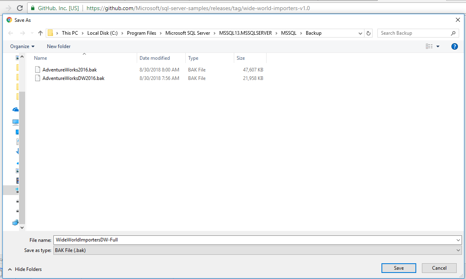Viewport: 466px width, 279px height.
Task: Open the view options dropdown arrow
Action: pyautogui.click(x=438, y=46)
